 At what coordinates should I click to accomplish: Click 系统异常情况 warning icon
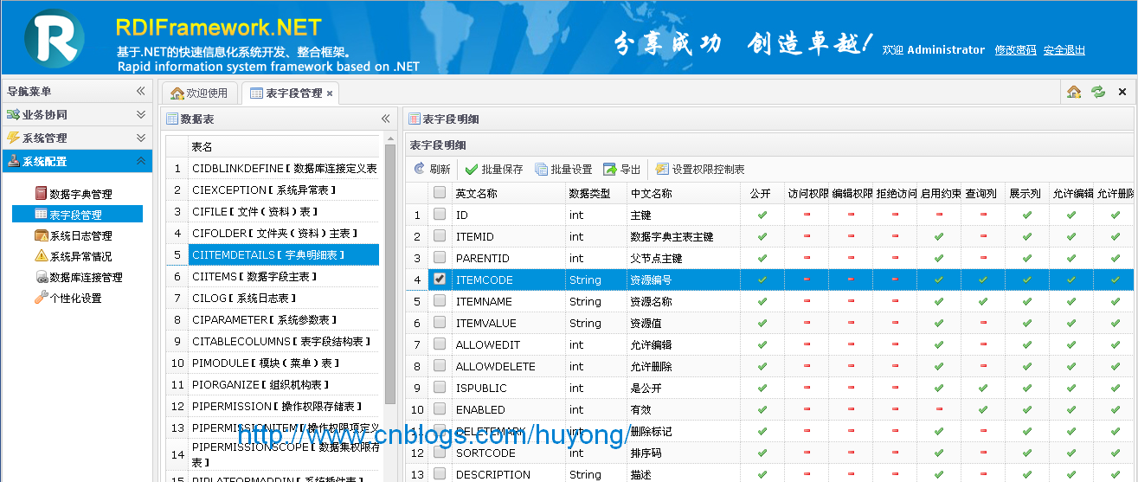42,256
